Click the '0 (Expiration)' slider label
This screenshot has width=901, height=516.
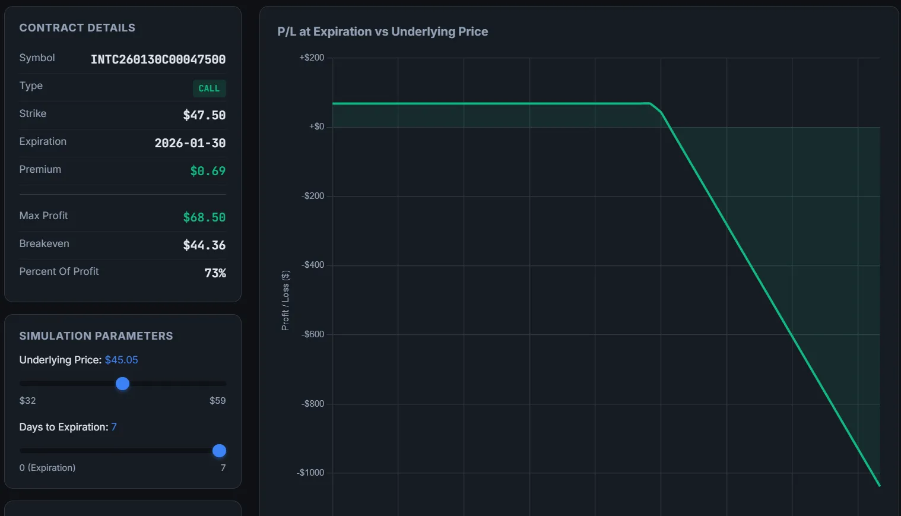(47, 467)
